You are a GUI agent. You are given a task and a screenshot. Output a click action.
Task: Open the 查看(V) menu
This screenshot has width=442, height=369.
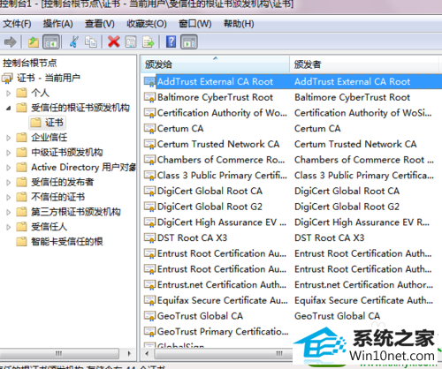[x=100, y=24]
